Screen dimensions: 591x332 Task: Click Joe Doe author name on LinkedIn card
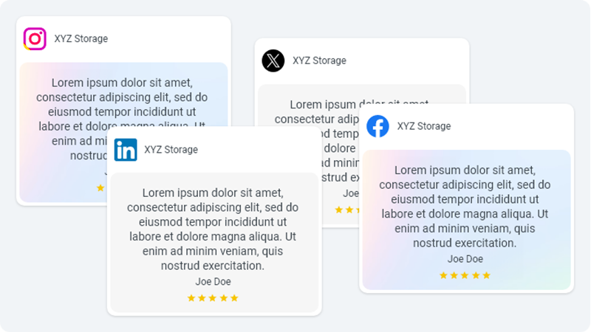[213, 281]
